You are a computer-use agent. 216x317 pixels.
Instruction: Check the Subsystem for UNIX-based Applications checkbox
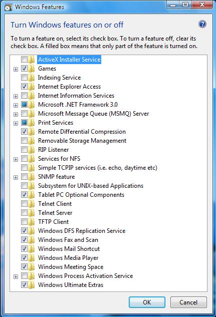24,185
